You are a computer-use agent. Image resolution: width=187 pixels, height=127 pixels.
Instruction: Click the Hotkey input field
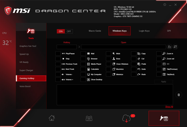pyautogui.click(x=67, y=47)
